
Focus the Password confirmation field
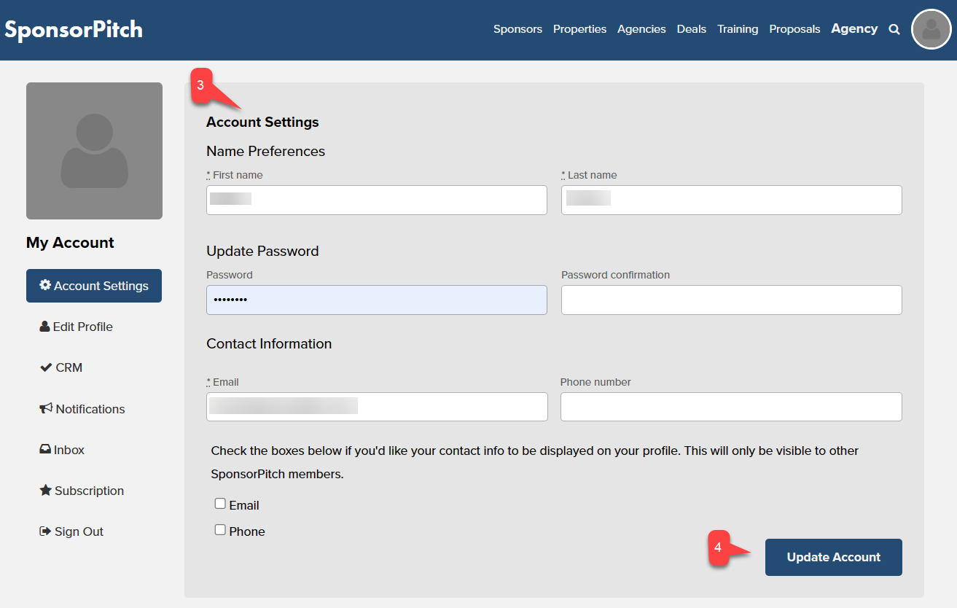731,300
